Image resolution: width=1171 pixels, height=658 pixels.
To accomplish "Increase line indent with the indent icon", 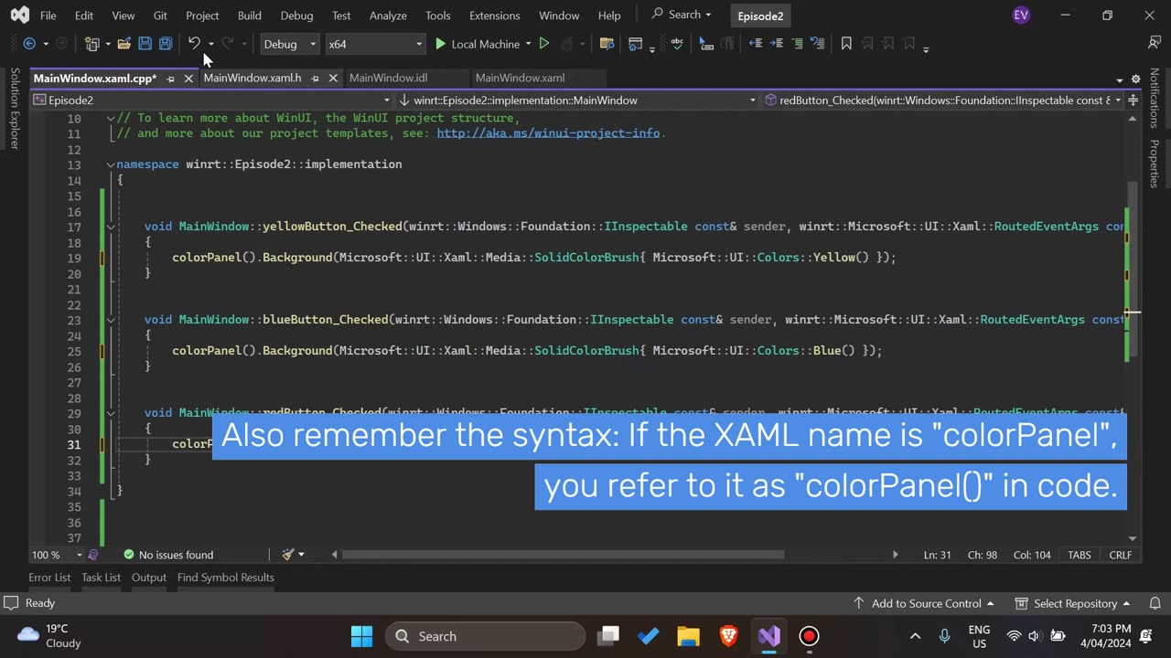I will 777,44.
